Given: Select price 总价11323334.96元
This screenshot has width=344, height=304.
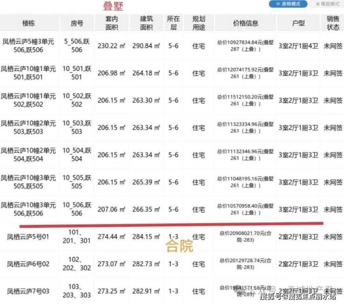Looking at the screenshot, I should (x=245, y=127).
